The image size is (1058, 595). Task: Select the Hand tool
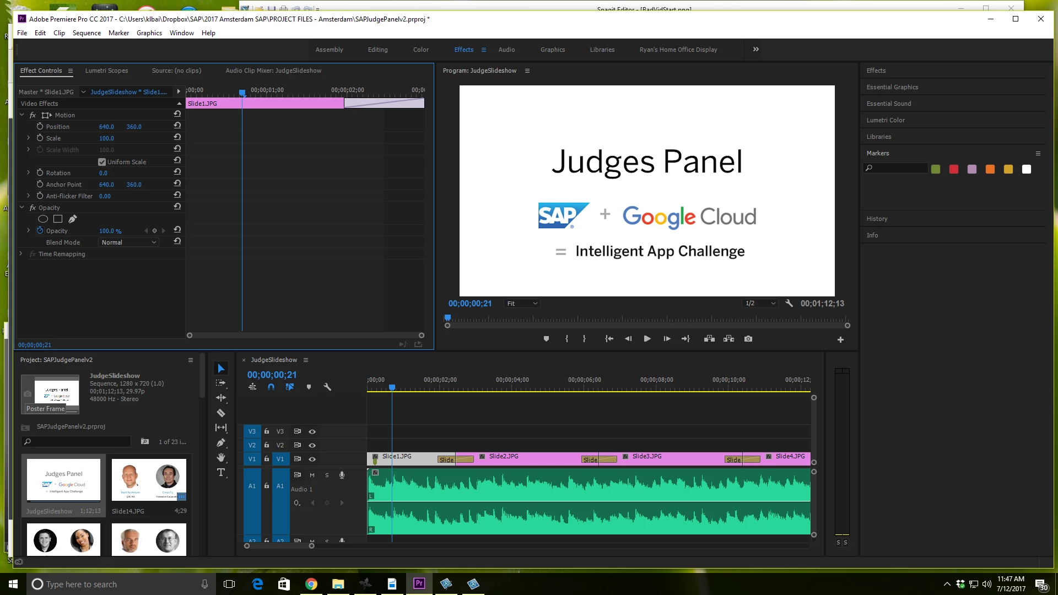tap(221, 457)
